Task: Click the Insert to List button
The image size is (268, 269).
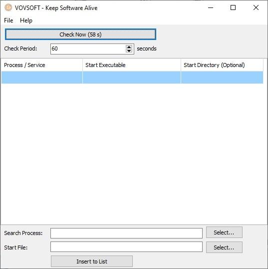Action: tap(92, 261)
